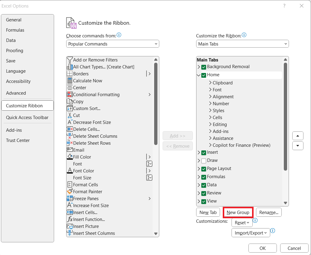Choose the Custom Sort icon
The height and width of the screenshot is (255, 311).
[70, 108]
